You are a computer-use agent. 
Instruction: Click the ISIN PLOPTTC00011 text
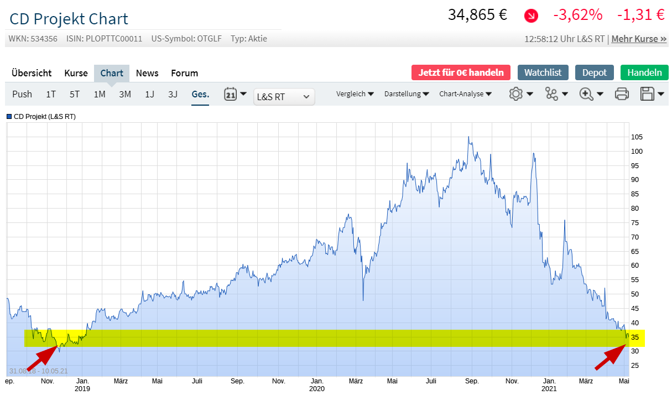(104, 39)
